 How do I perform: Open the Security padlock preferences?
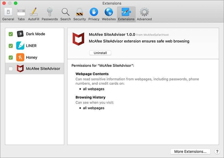(x=80, y=14)
